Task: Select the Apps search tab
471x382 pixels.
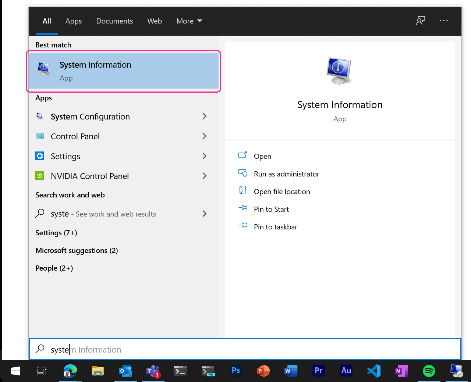Action: [x=73, y=21]
